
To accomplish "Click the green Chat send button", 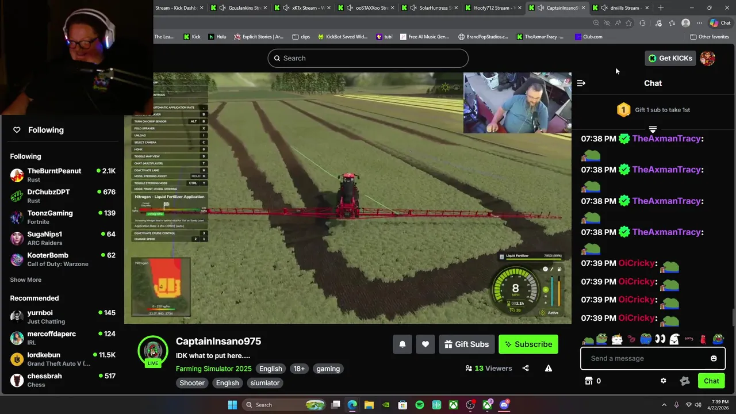I will [x=711, y=381].
